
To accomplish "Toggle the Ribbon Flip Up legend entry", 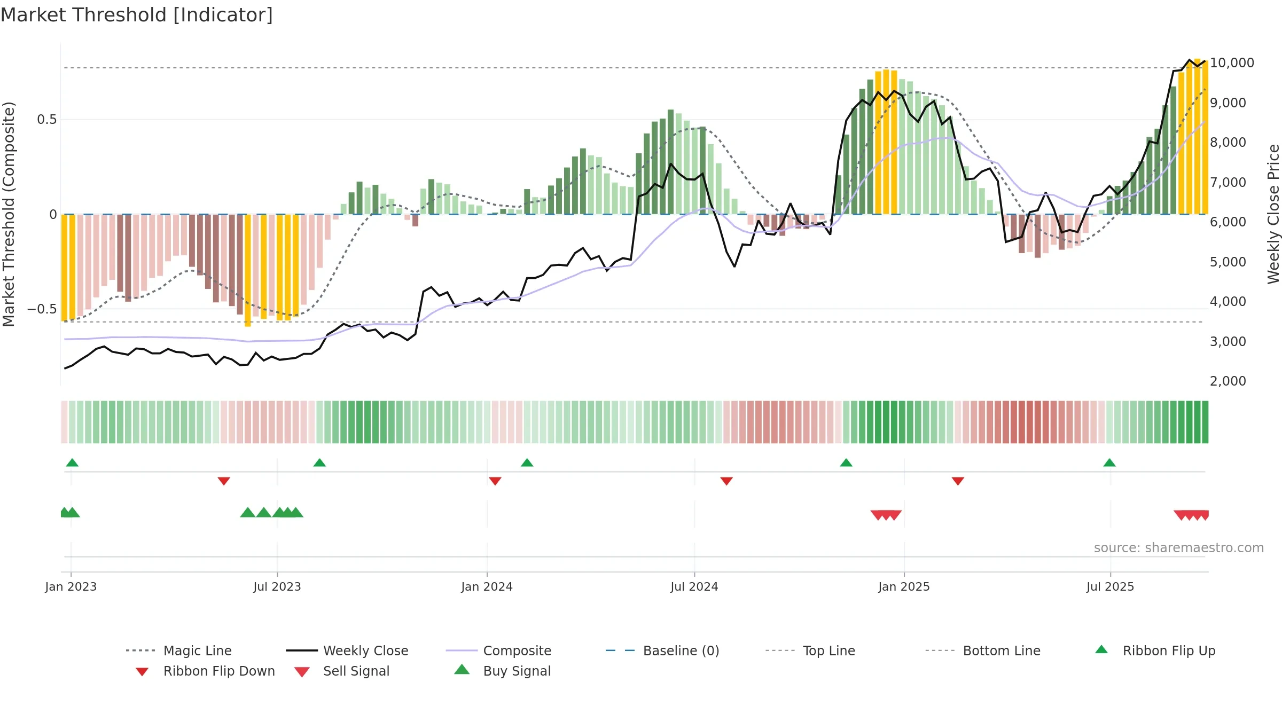I will (1155, 651).
